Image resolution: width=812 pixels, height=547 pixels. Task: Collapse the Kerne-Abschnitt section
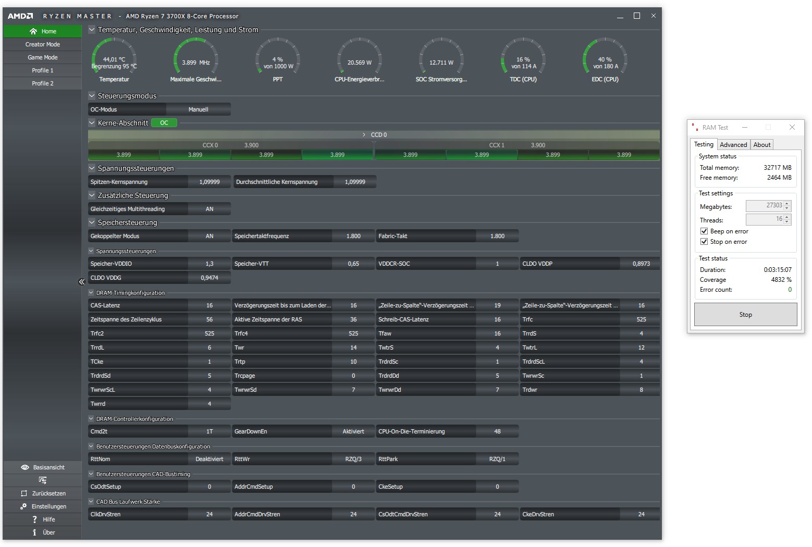[92, 123]
